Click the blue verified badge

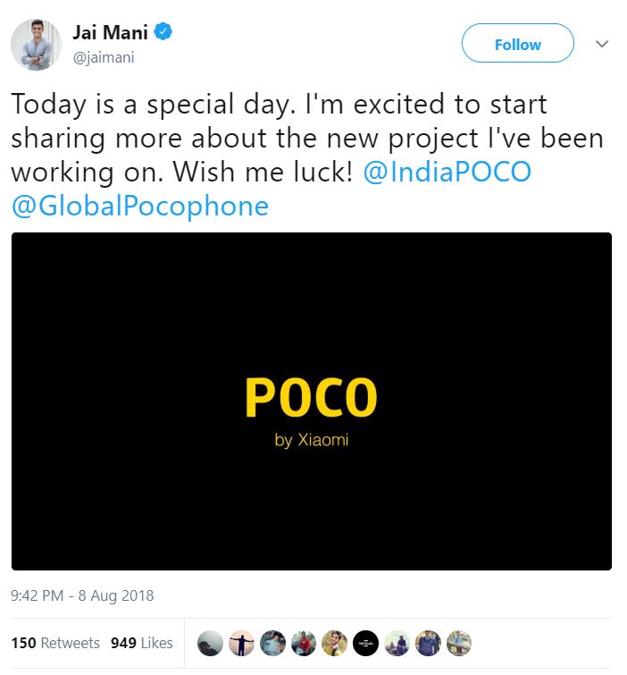[163, 32]
